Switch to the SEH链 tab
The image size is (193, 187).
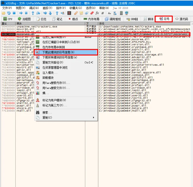coord(132,19)
